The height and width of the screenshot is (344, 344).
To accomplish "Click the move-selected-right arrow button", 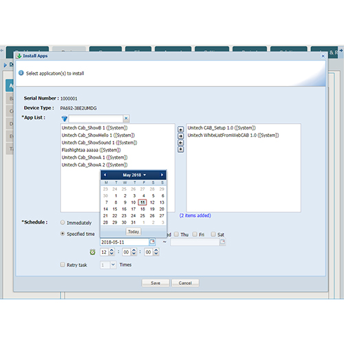I will click(181, 136).
